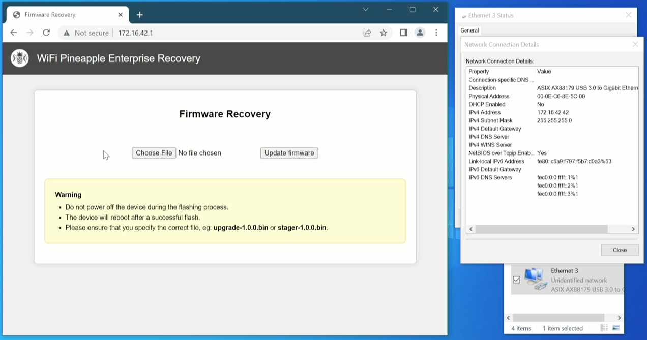This screenshot has width=647, height=340.
Task: Click the Update firmware button
Action: [x=289, y=153]
